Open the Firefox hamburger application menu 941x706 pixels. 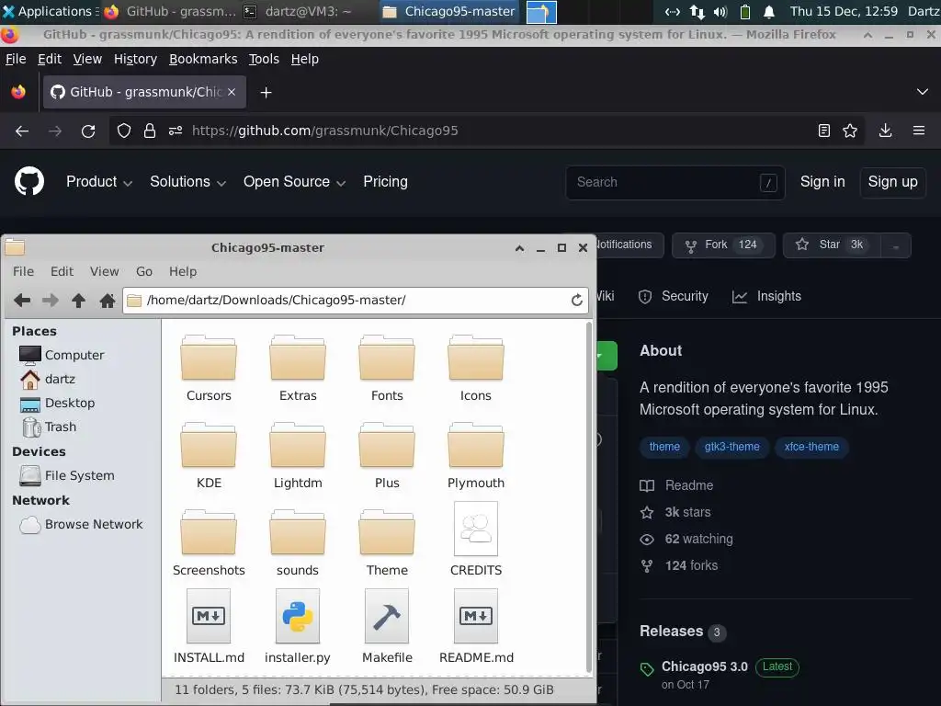(x=919, y=131)
